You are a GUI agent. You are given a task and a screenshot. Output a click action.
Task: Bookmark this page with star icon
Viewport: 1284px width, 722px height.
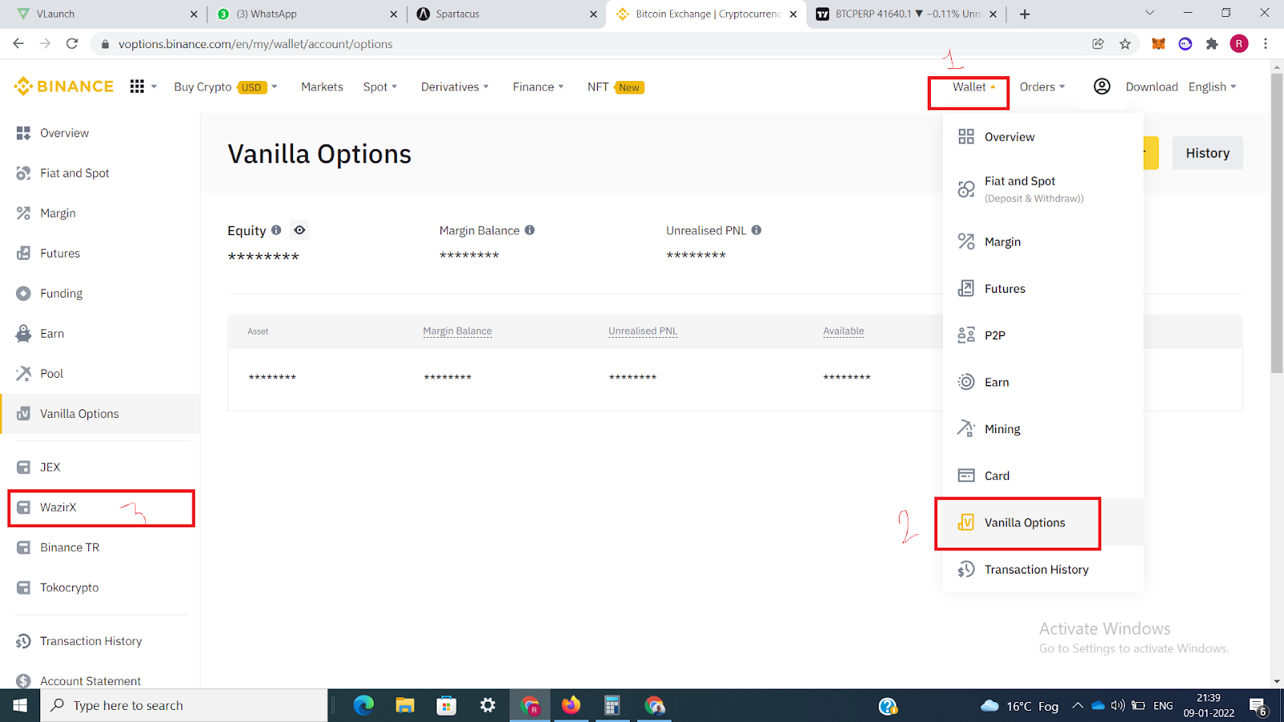coord(1125,44)
